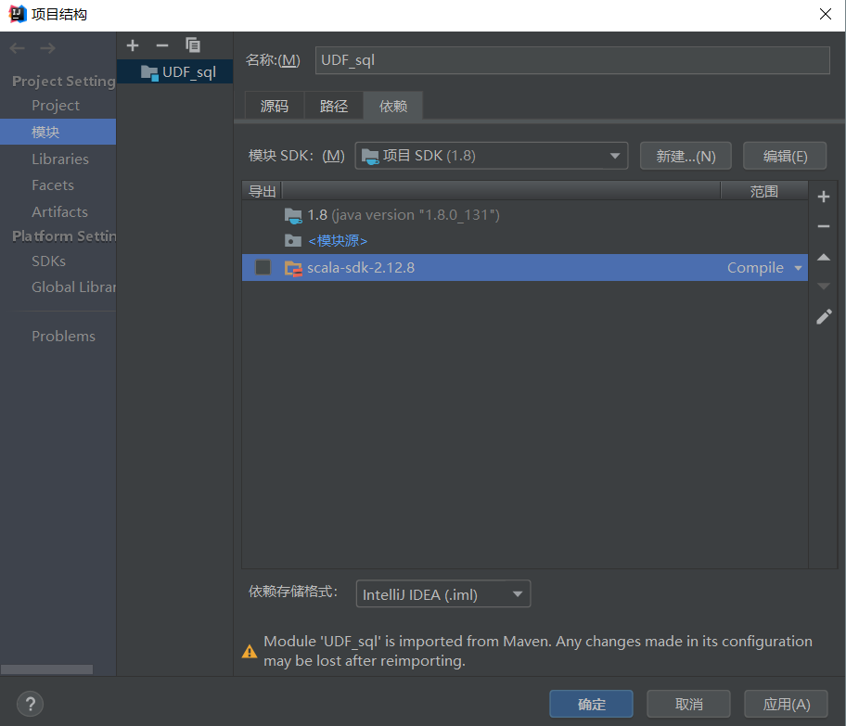Click the 导出 column header

coord(261,190)
